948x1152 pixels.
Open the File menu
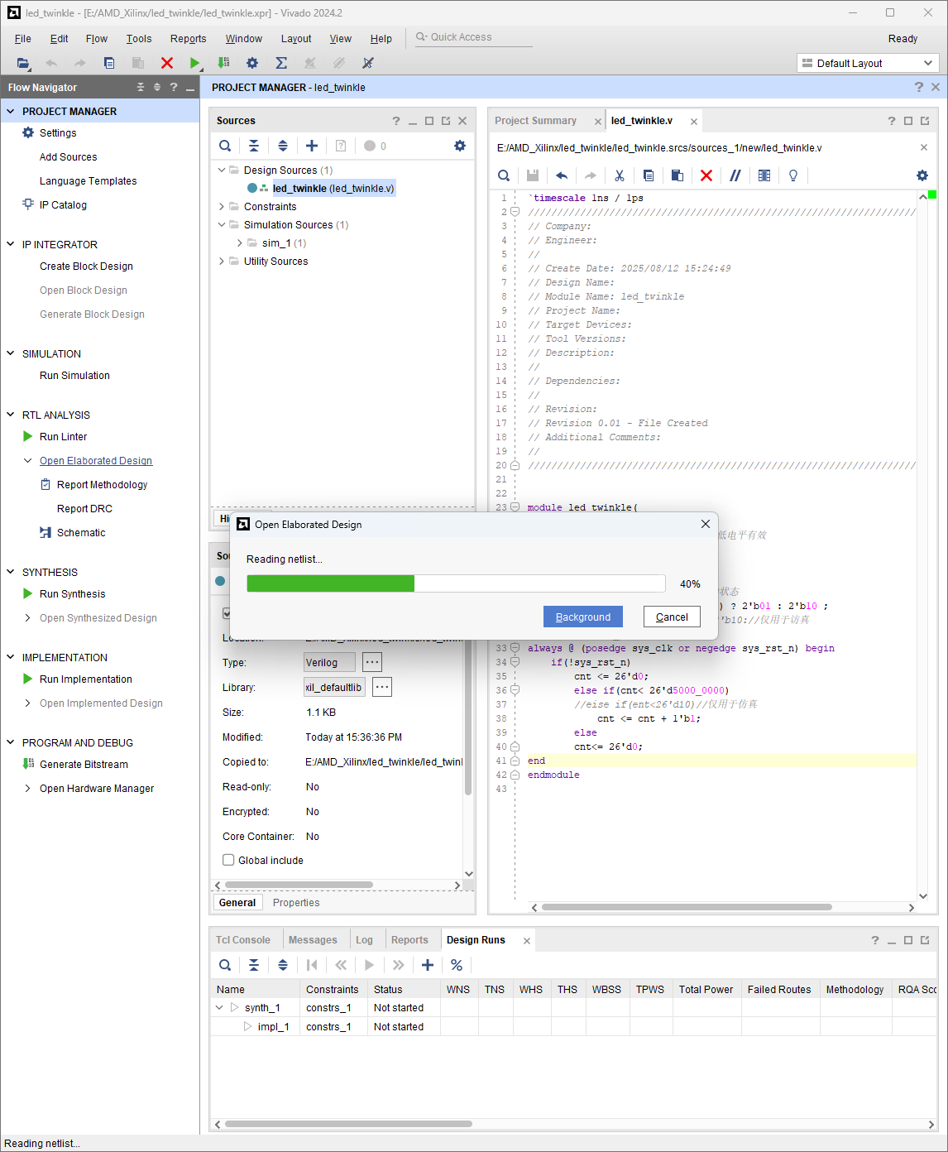(x=23, y=39)
